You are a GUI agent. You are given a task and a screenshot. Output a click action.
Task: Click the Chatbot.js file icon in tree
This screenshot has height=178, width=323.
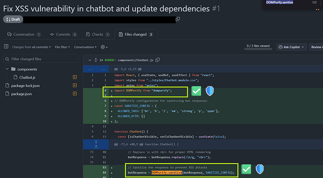tap(15, 77)
